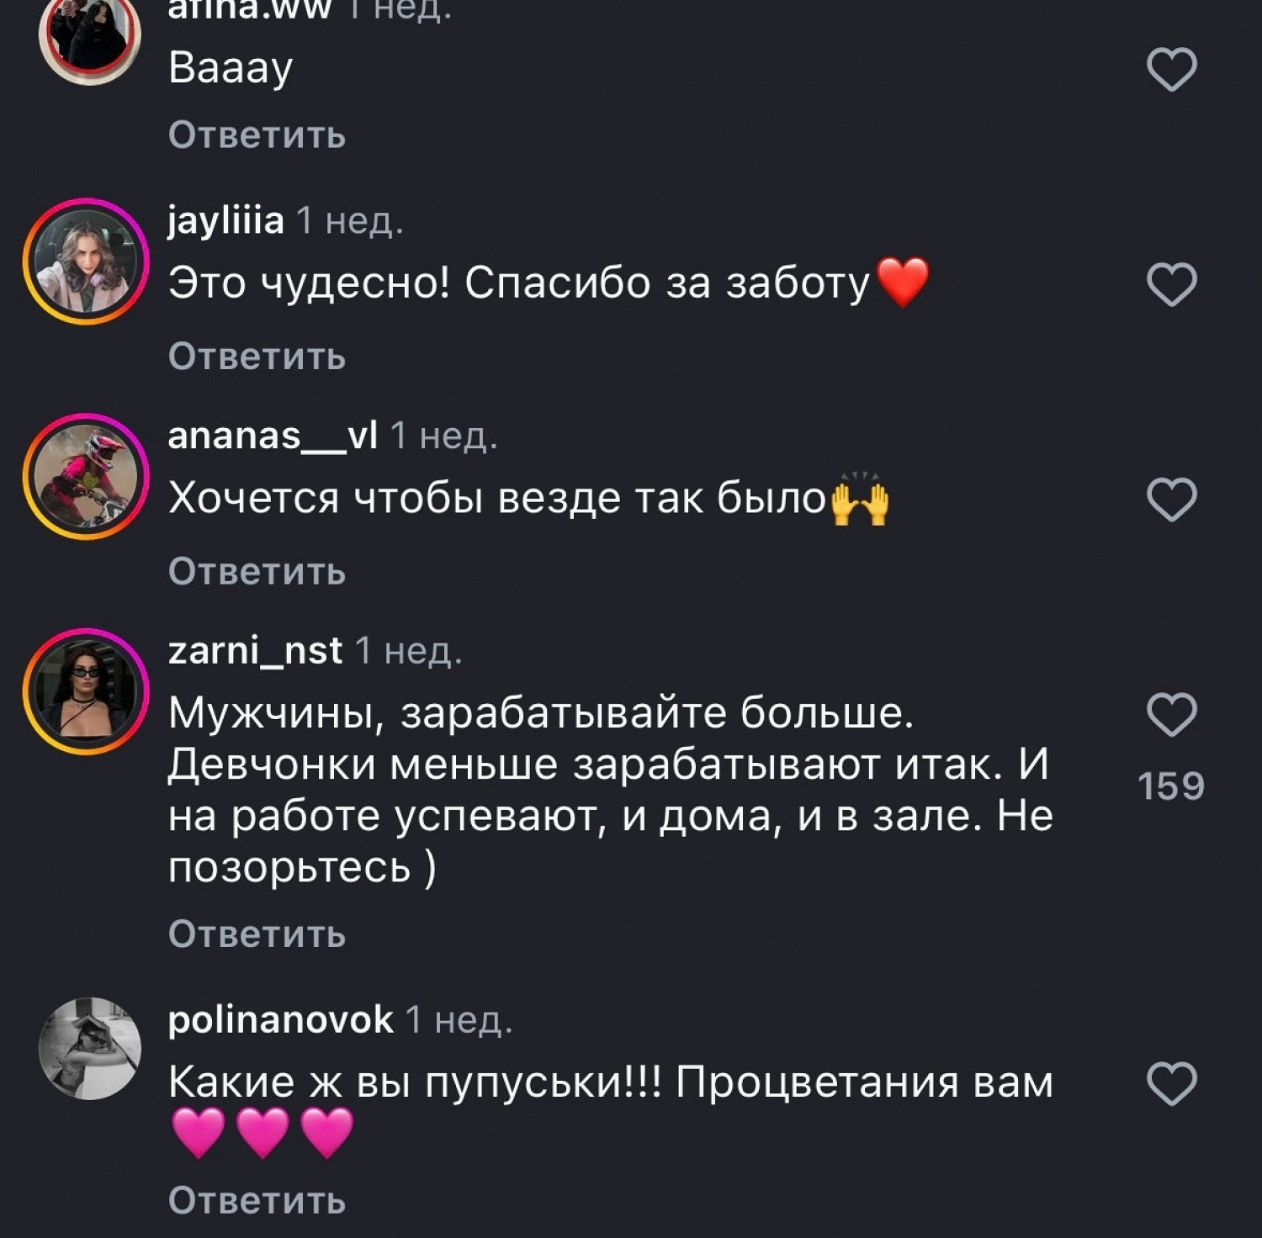
Task: Reply to polinanovok's comment
Action: pos(257,1201)
